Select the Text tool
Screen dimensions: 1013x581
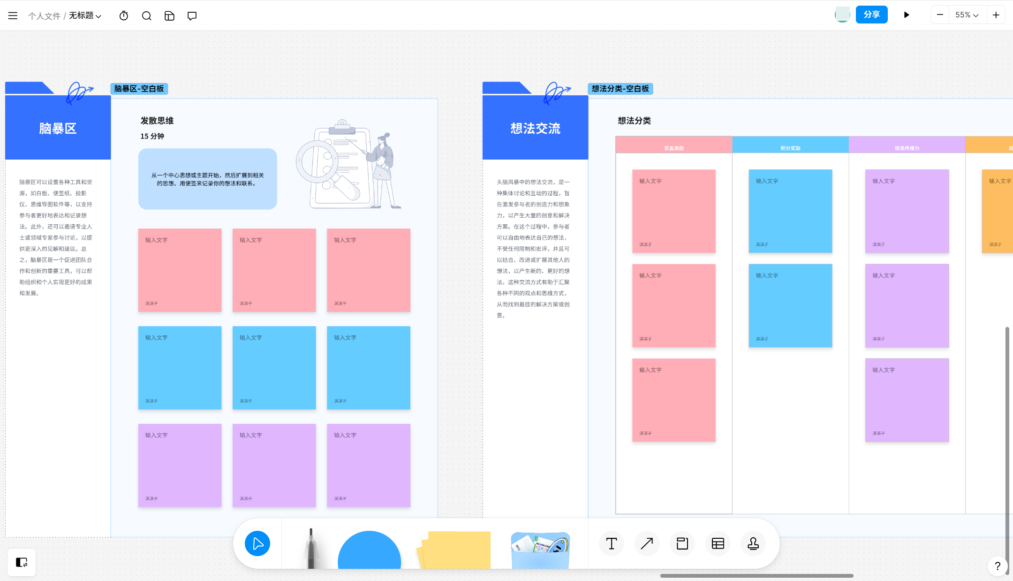[612, 543]
